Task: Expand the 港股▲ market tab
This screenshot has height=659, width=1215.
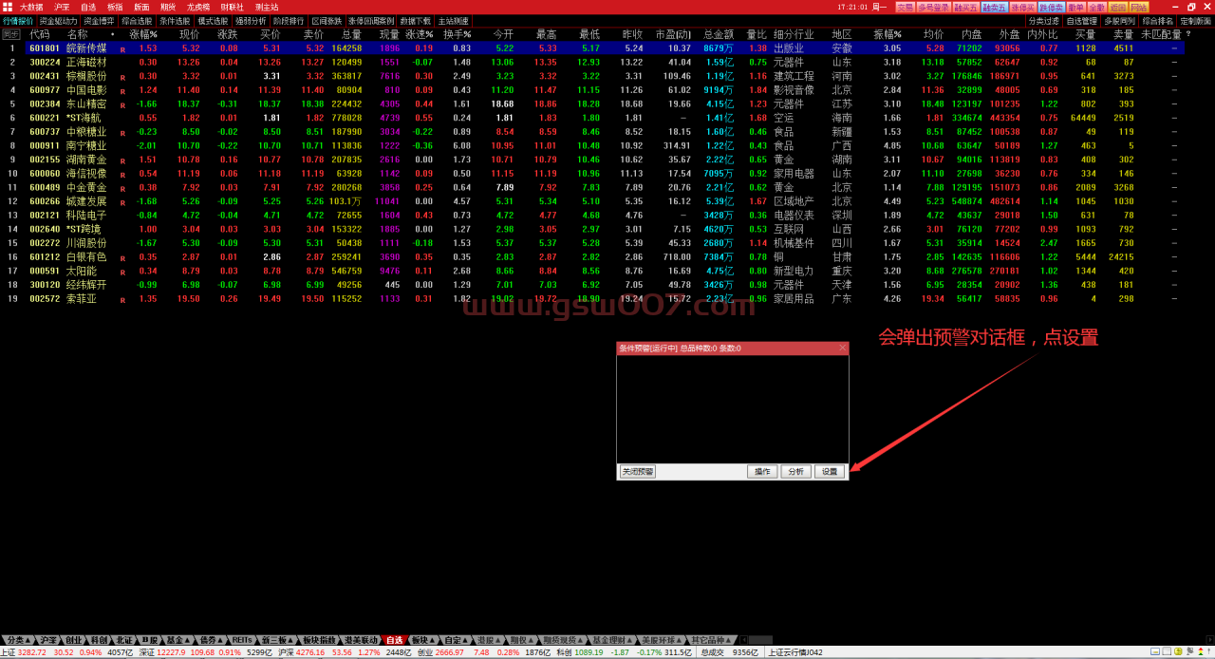Action: (x=490, y=640)
